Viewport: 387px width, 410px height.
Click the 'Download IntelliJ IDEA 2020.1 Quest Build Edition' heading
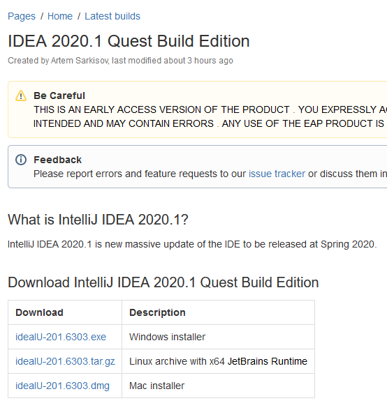click(163, 282)
